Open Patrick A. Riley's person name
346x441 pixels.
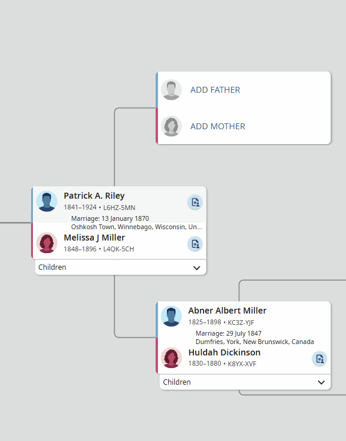click(94, 196)
